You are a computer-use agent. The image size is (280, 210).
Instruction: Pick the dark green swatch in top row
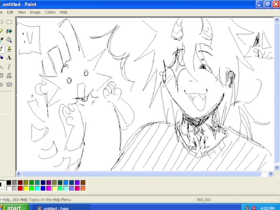(x=32, y=183)
